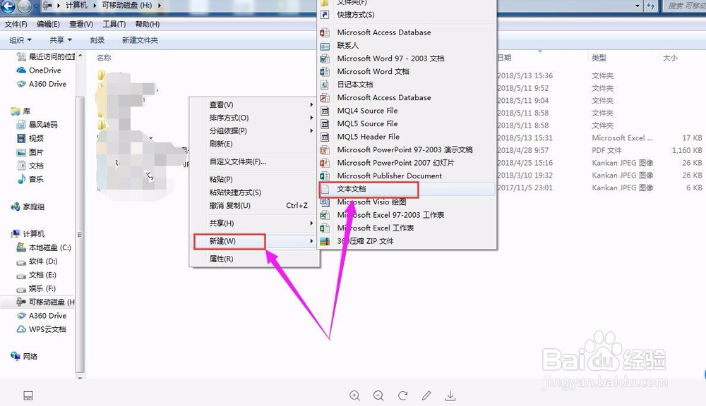Expand 排序方式(O) submenu in context menu
The width and height of the screenshot is (706, 406).
254,118
